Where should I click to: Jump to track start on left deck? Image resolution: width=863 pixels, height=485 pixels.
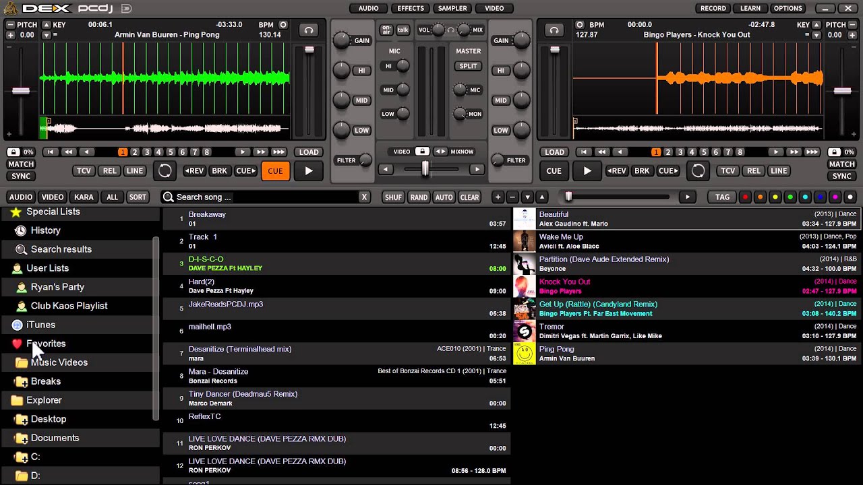coord(51,152)
